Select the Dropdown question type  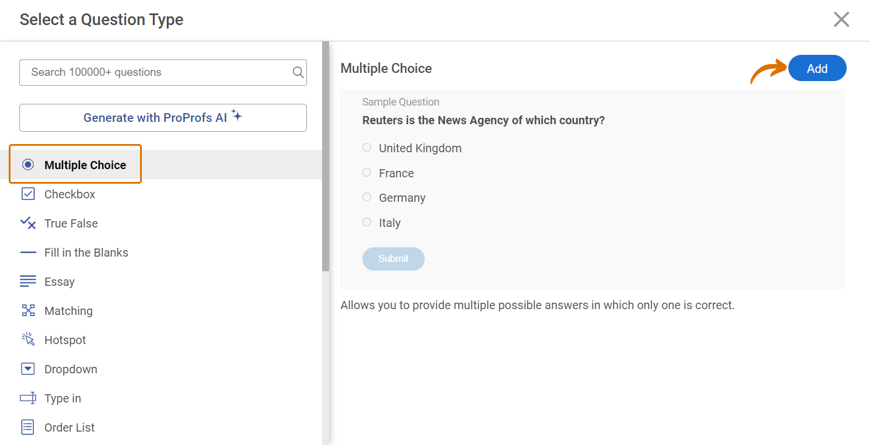coord(70,369)
